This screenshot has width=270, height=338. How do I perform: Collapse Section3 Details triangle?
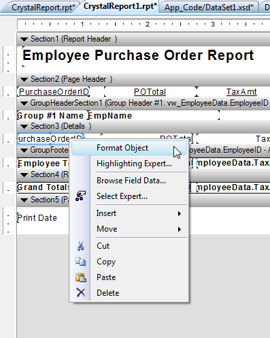[24, 127]
